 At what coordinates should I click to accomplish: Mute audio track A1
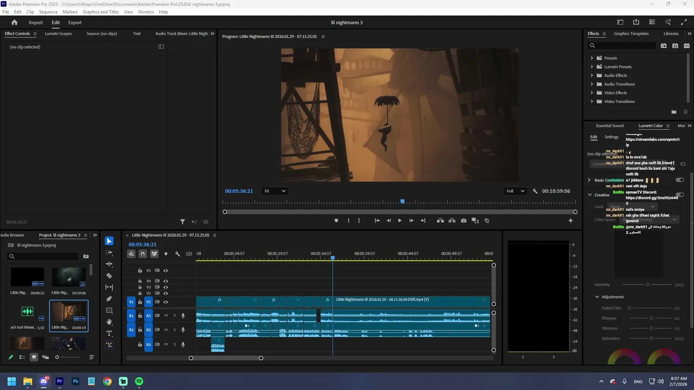click(x=166, y=315)
